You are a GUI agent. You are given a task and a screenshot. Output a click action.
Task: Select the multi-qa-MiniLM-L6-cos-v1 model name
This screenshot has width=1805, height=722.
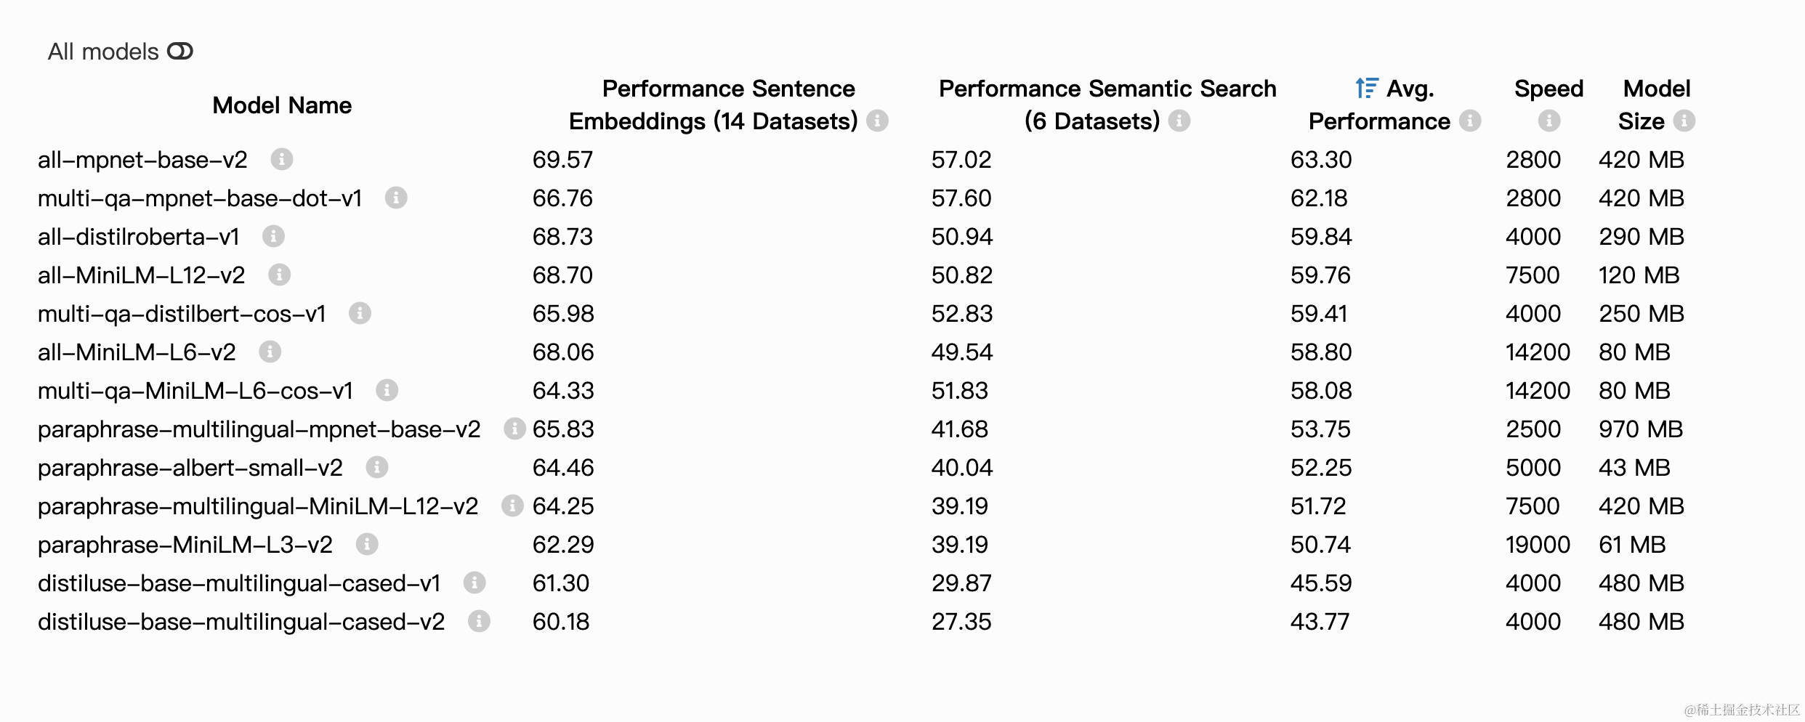195,391
